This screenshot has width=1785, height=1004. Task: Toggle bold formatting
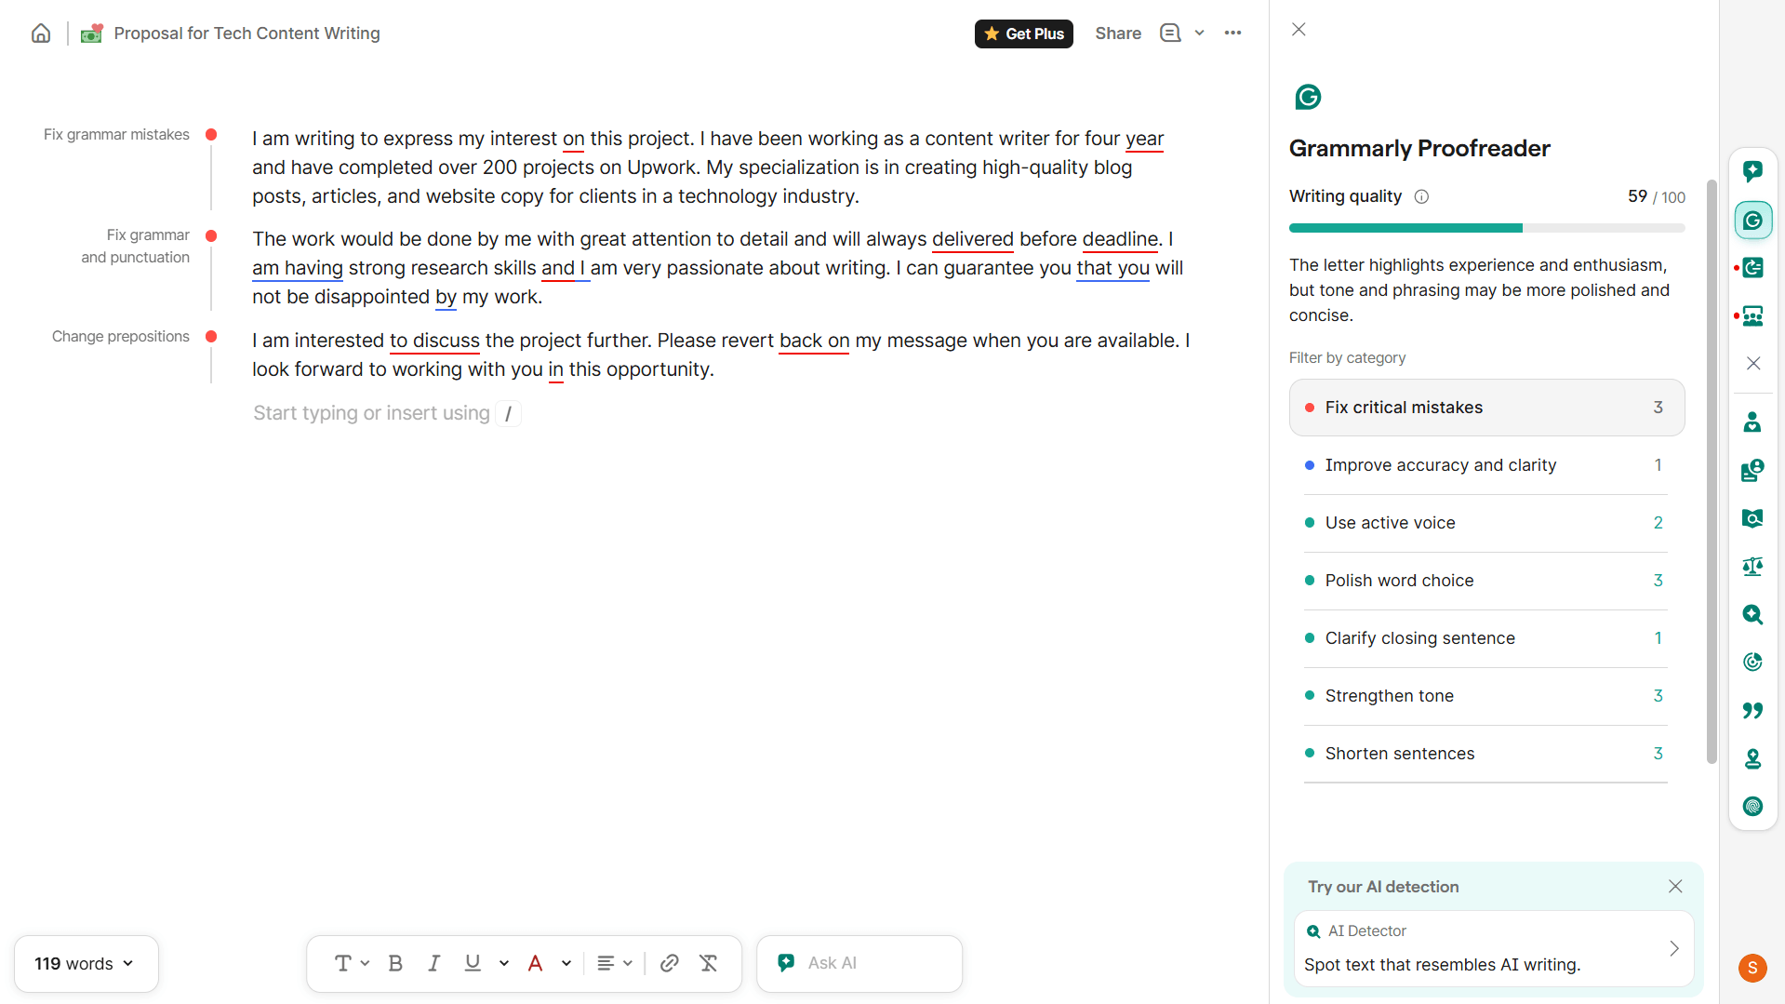395,963
